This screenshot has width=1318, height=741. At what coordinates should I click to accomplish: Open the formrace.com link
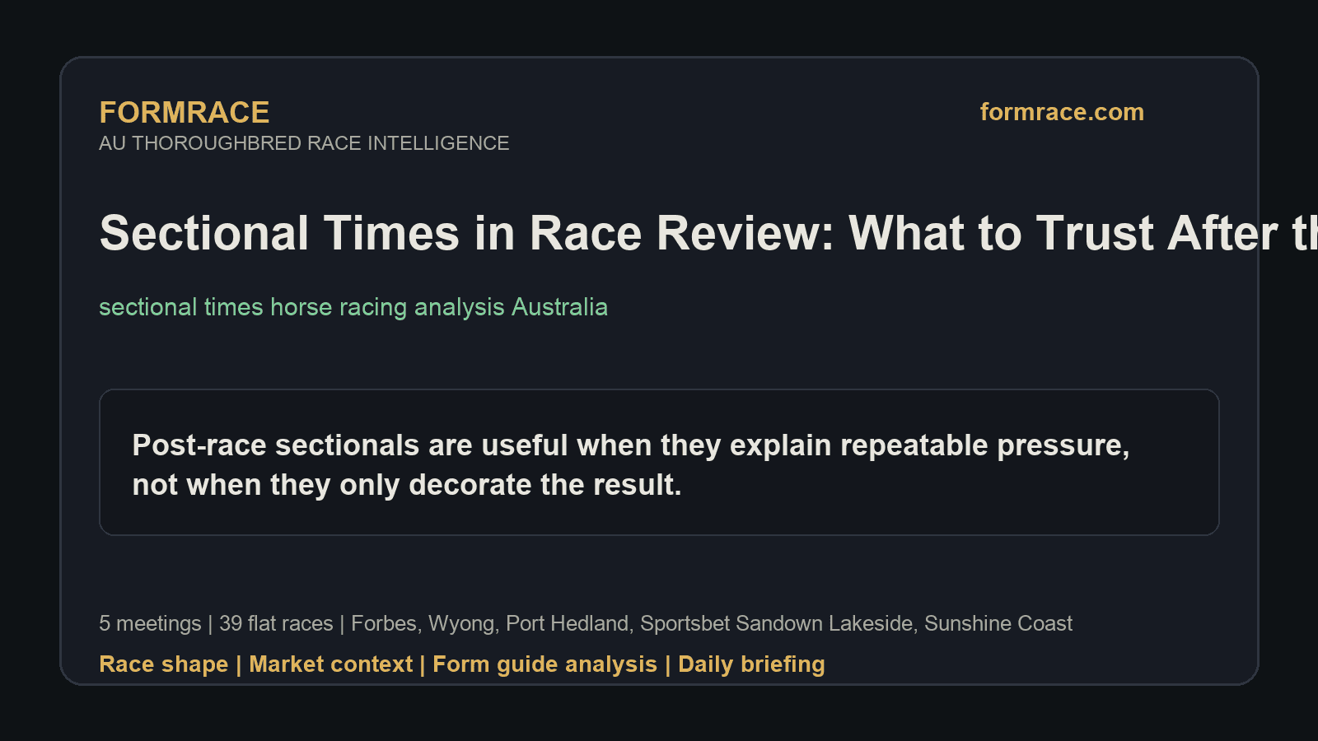tap(1062, 112)
